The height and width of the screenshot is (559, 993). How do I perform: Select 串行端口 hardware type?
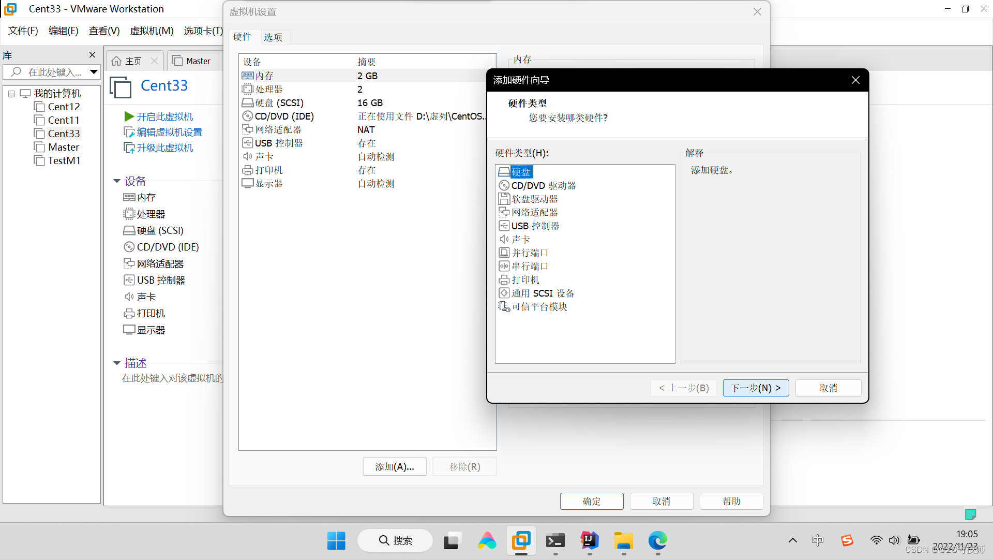[x=523, y=266]
